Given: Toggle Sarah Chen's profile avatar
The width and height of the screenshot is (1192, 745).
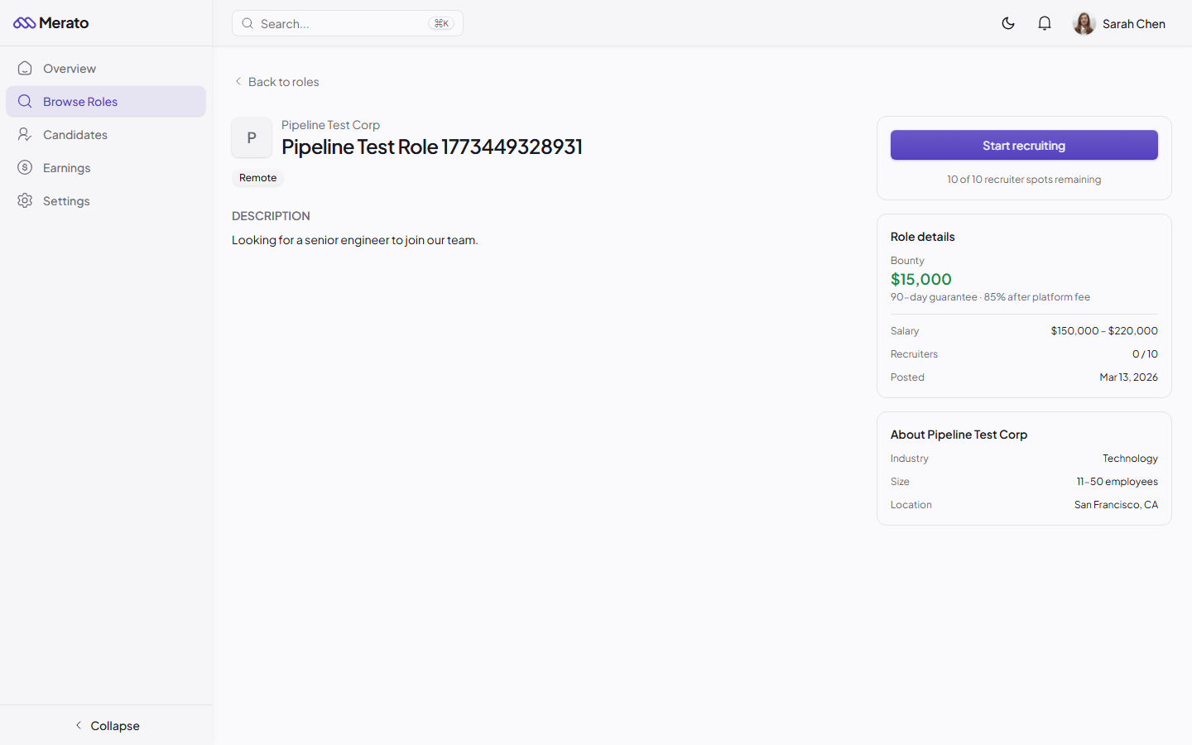Looking at the screenshot, I should tap(1084, 23).
